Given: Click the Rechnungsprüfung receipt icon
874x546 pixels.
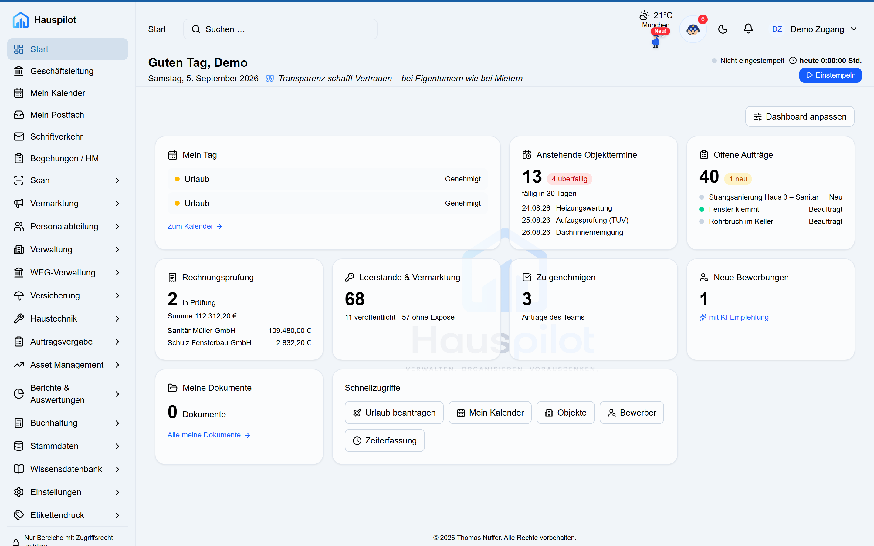Looking at the screenshot, I should [172, 277].
